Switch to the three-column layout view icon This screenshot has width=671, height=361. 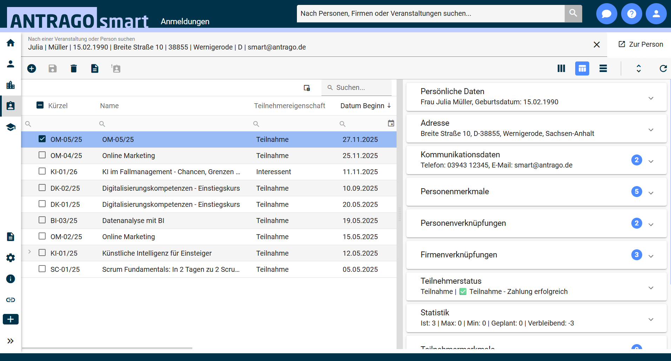tap(561, 68)
